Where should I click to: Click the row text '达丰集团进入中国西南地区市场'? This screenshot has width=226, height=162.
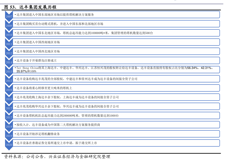(x=38, y=42)
